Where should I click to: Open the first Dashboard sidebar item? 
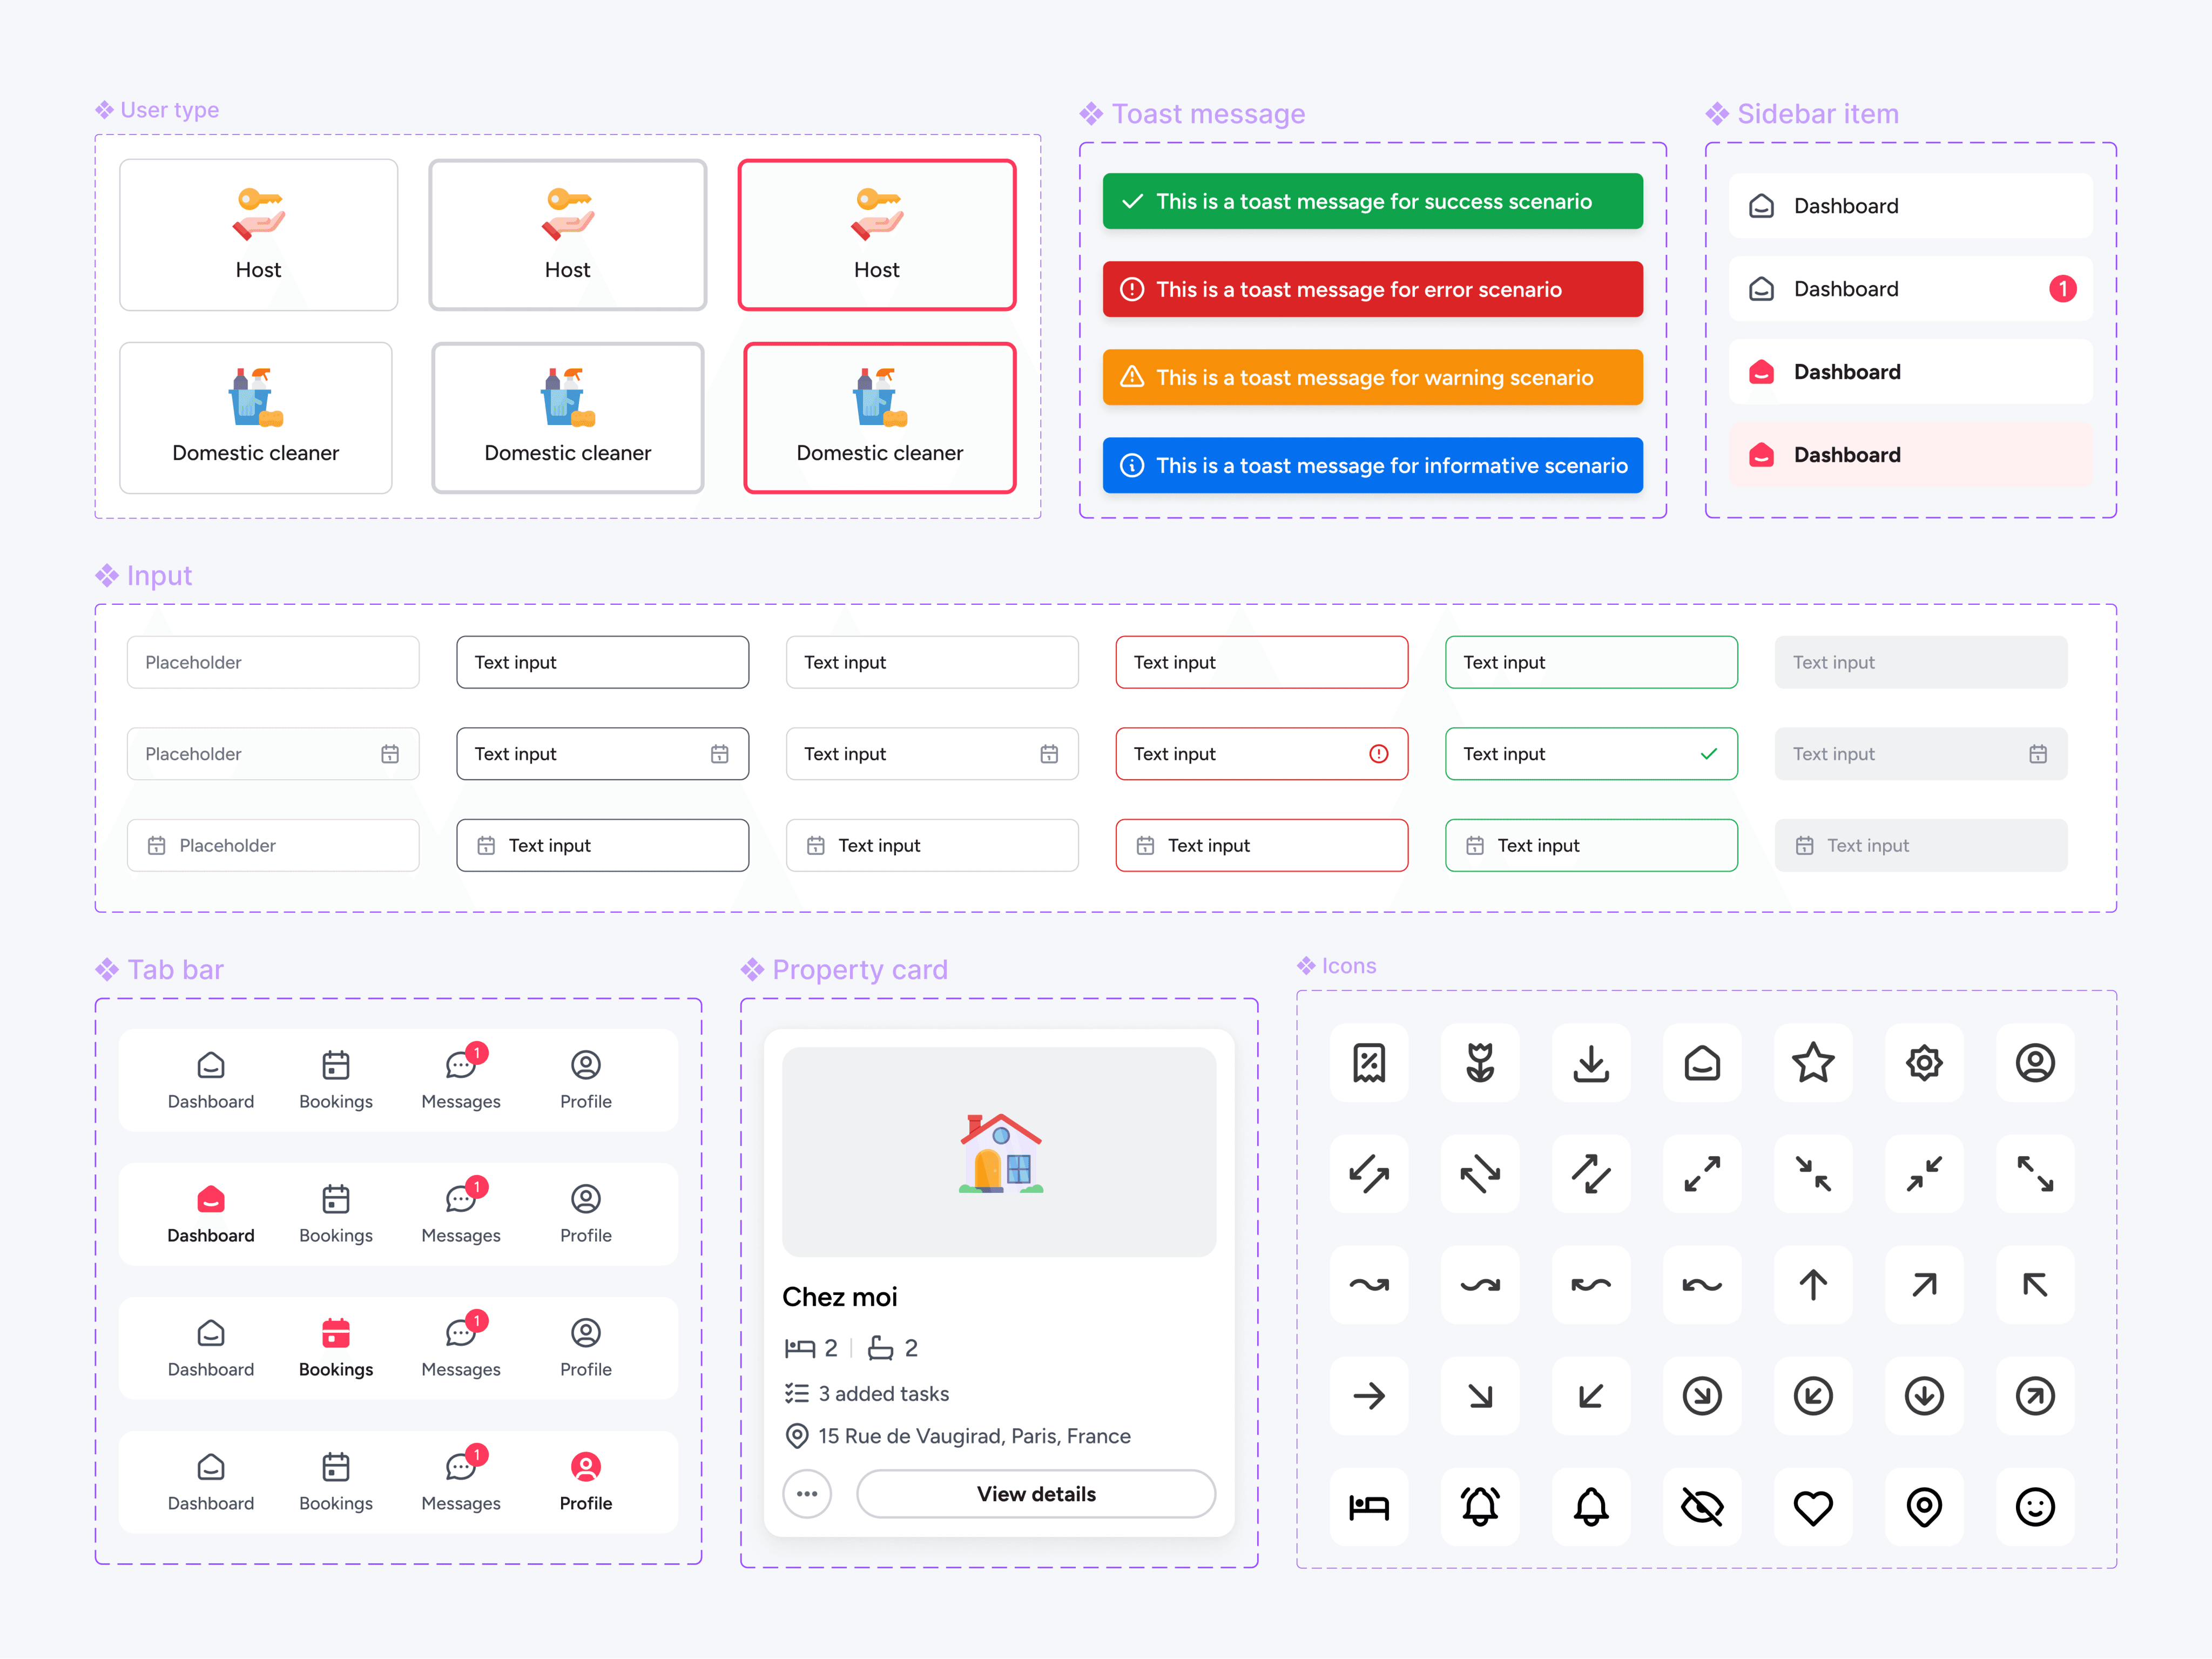click(x=1911, y=206)
